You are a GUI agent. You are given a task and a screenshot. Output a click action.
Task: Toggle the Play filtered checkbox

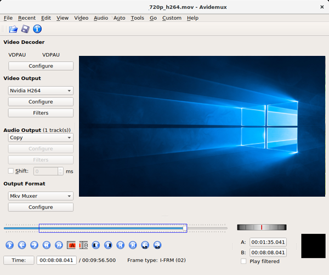(x=243, y=261)
